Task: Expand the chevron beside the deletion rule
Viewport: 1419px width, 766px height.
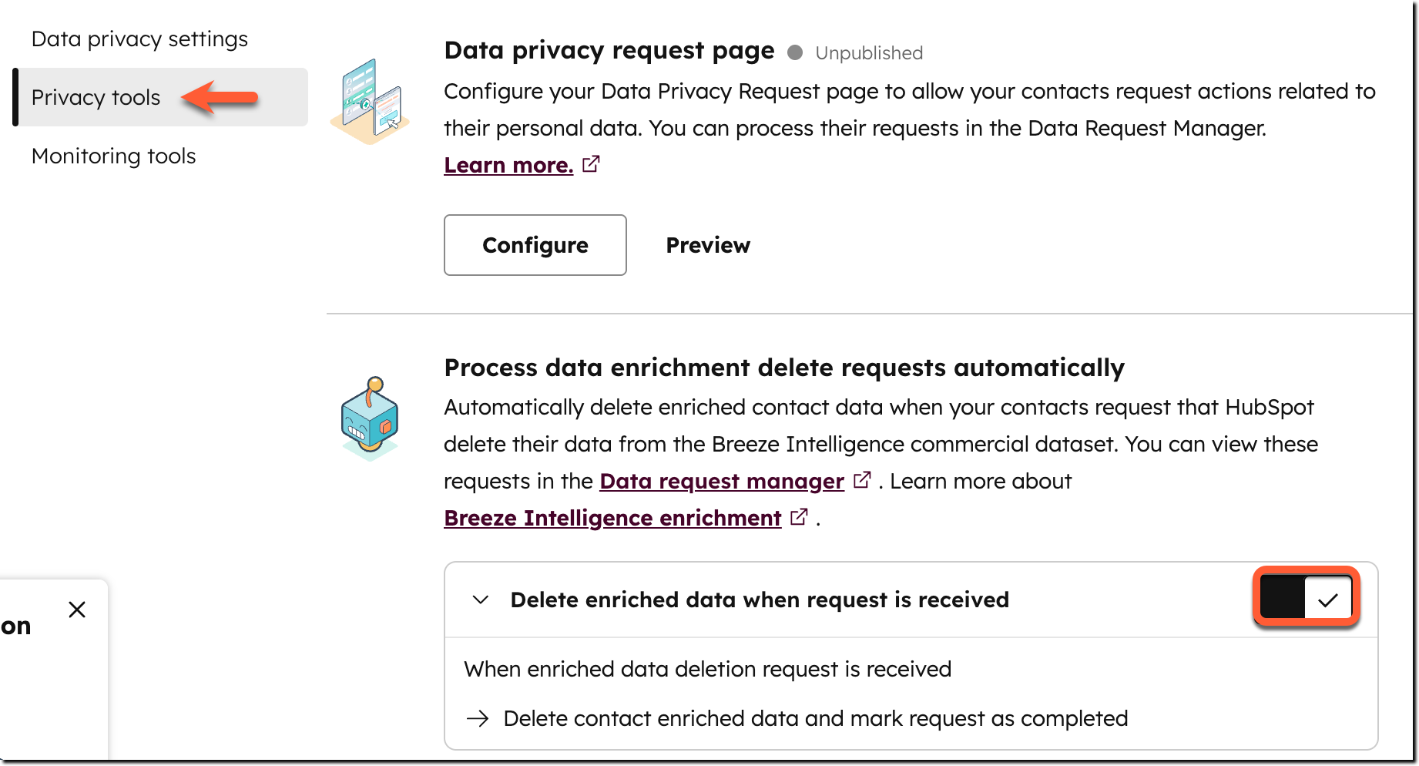Action: [479, 600]
